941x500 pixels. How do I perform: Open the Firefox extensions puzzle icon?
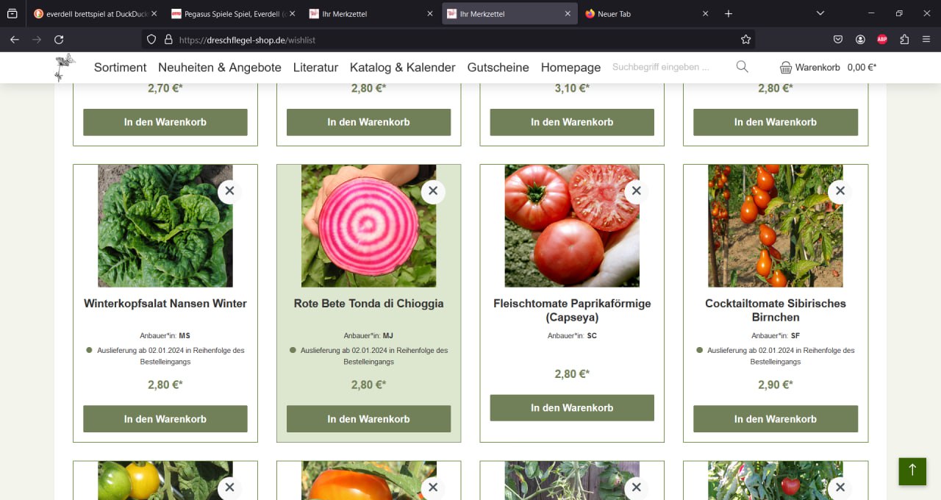904,40
